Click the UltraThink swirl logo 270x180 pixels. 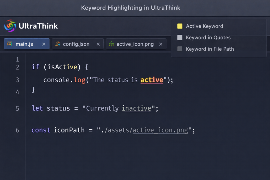(10, 26)
